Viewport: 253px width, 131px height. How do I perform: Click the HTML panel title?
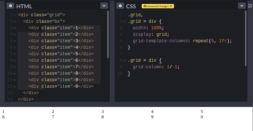point(24,6)
